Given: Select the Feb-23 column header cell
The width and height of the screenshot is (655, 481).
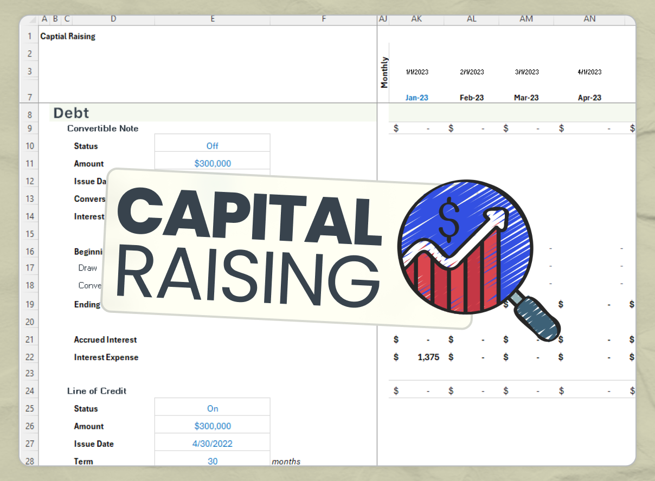Looking at the screenshot, I should (x=472, y=97).
